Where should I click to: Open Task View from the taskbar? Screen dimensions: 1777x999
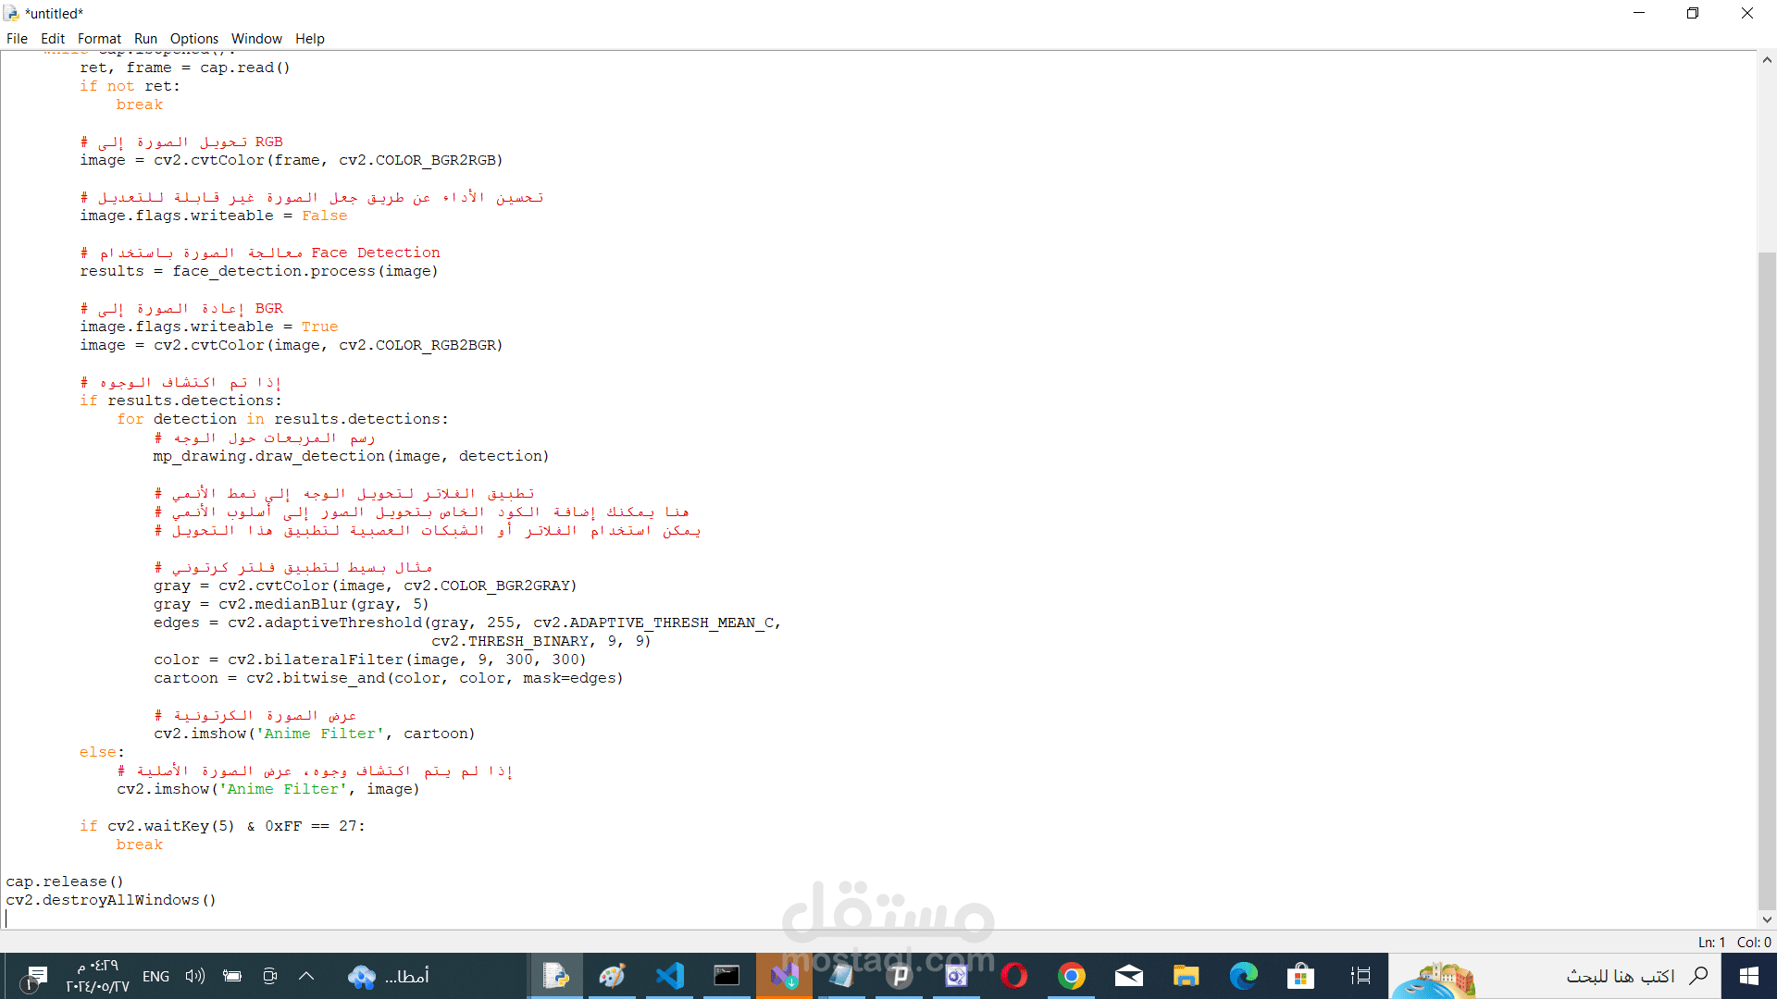pyautogui.click(x=1360, y=976)
